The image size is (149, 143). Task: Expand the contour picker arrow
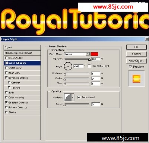73,97
